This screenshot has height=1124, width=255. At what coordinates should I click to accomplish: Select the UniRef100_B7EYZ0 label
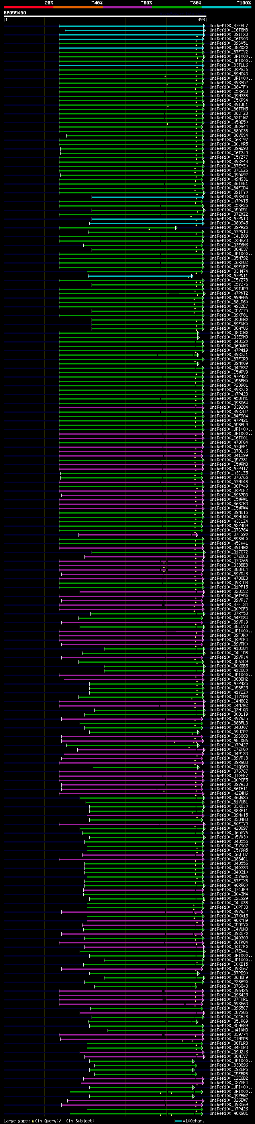pyautogui.click(x=228, y=166)
